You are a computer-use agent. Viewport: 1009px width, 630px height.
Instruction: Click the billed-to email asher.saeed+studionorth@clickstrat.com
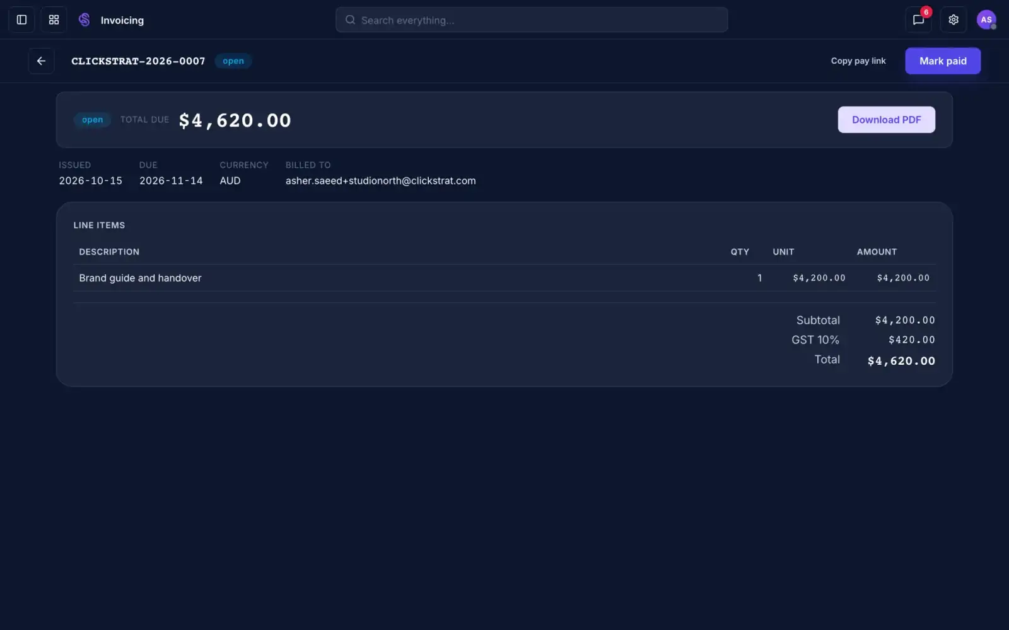[381, 181]
